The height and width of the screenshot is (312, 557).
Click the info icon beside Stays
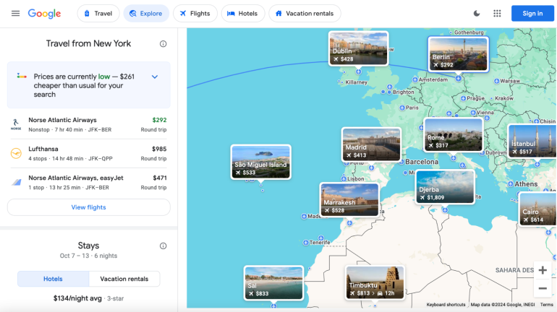tap(163, 246)
